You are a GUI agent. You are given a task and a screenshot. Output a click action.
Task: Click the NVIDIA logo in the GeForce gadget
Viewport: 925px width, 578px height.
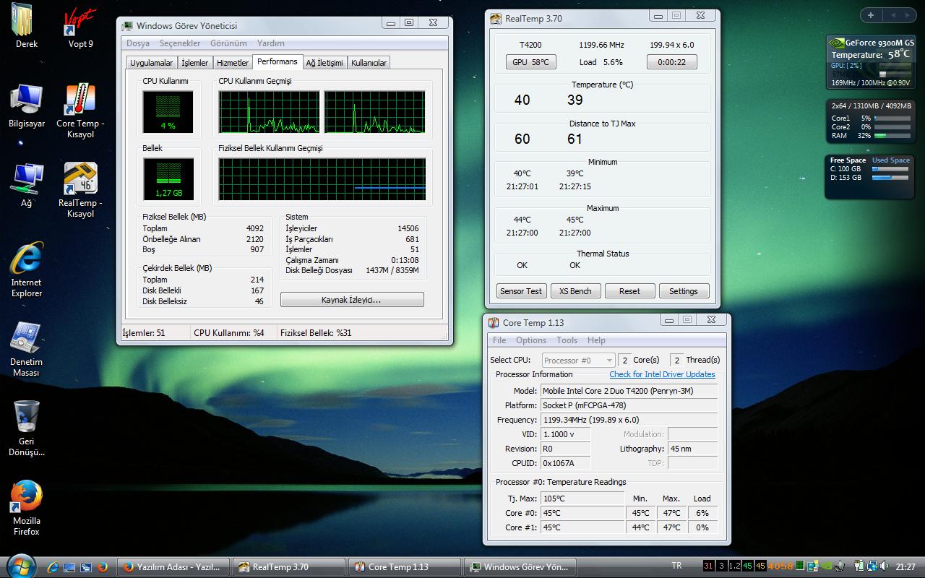click(x=836, y=43)
